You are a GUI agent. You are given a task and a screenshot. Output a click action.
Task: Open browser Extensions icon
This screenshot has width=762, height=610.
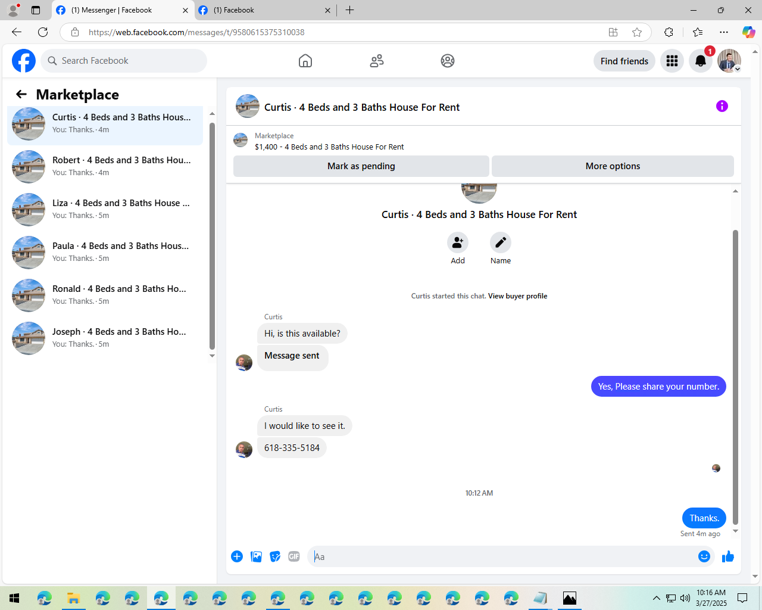[669, 32]
